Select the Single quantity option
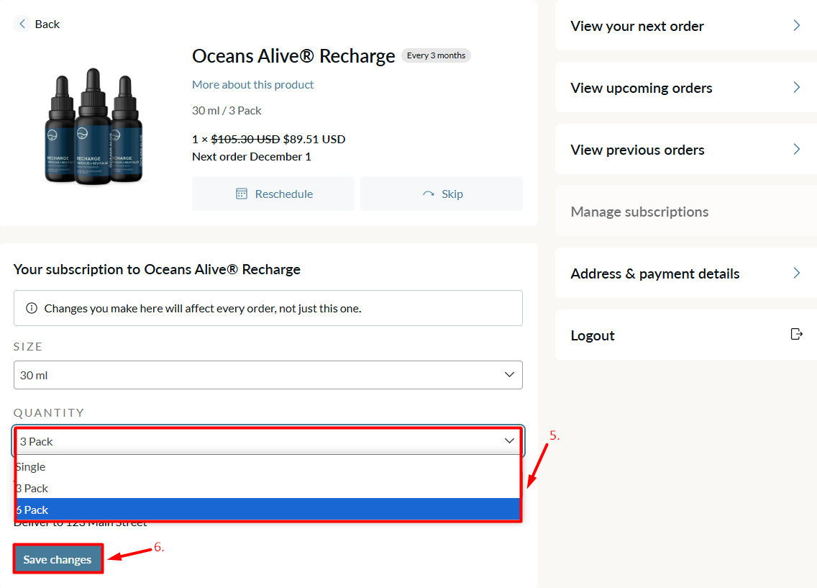The height and width of the screenshot is (588, 817). [x=268, y=466]
